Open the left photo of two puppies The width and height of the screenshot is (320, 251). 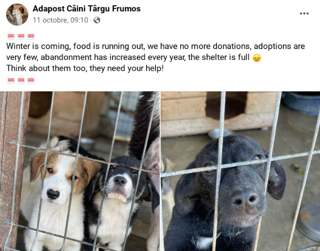[x=80, y=171]
